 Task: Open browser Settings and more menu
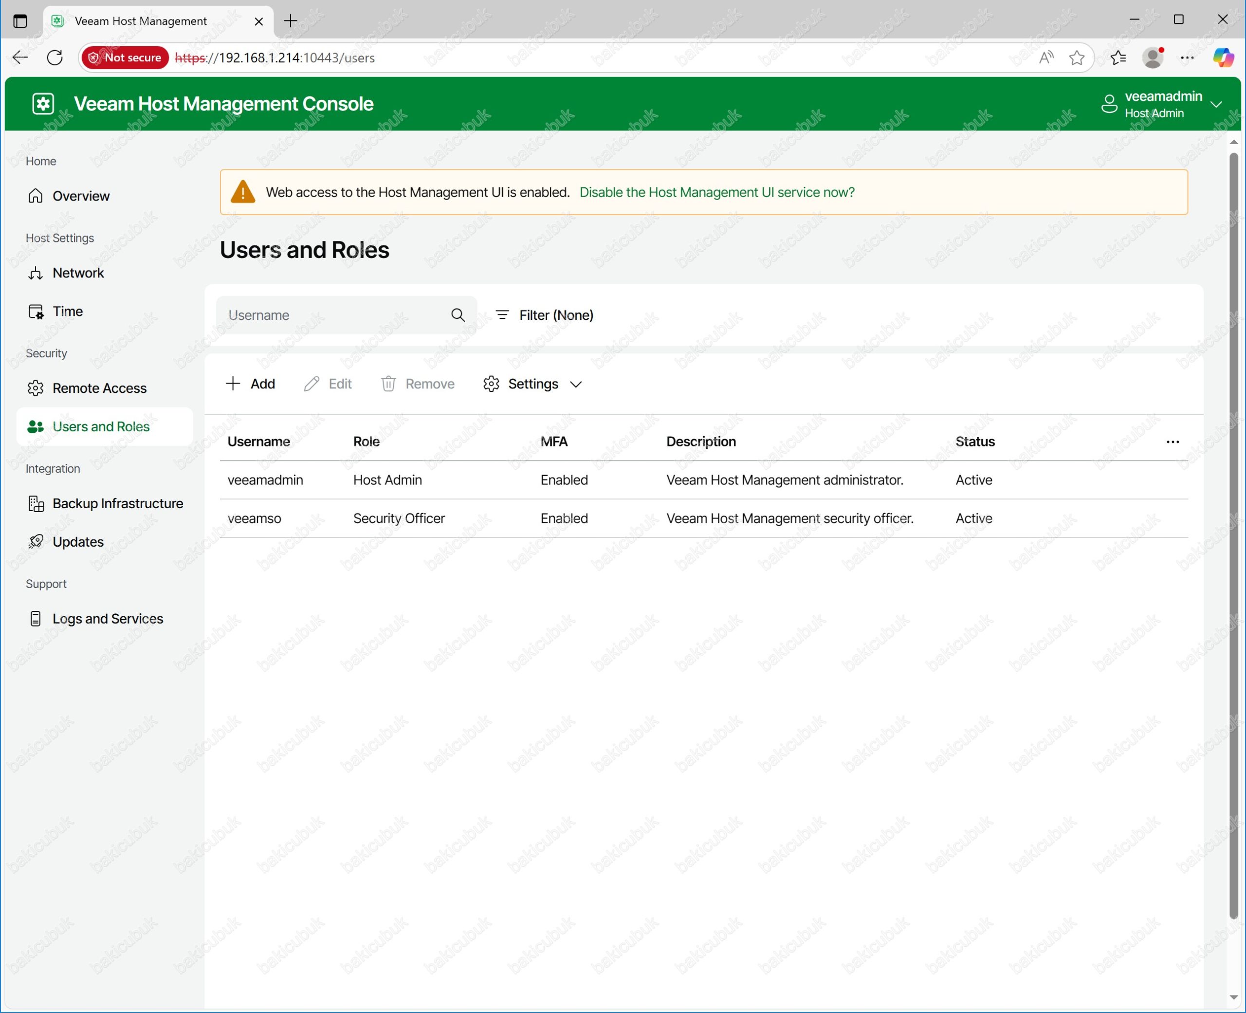click(1187, 57)
